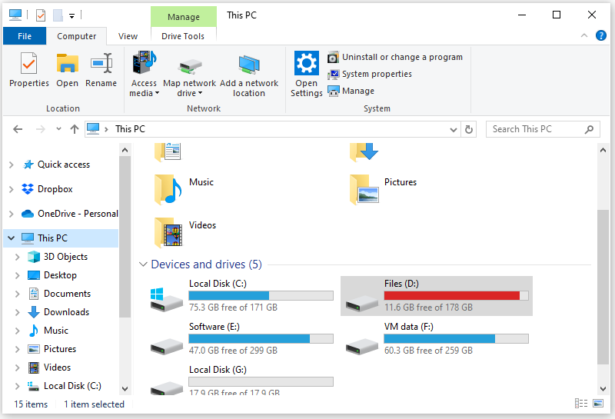Expand Quick access in navigation pane

click(11, 165)
